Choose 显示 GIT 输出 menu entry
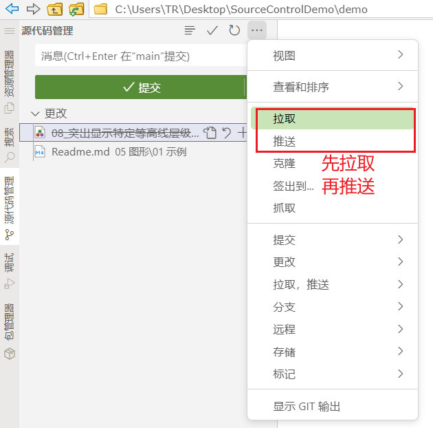This screenshot has width=433, height=428. click(x=307, y=406)
